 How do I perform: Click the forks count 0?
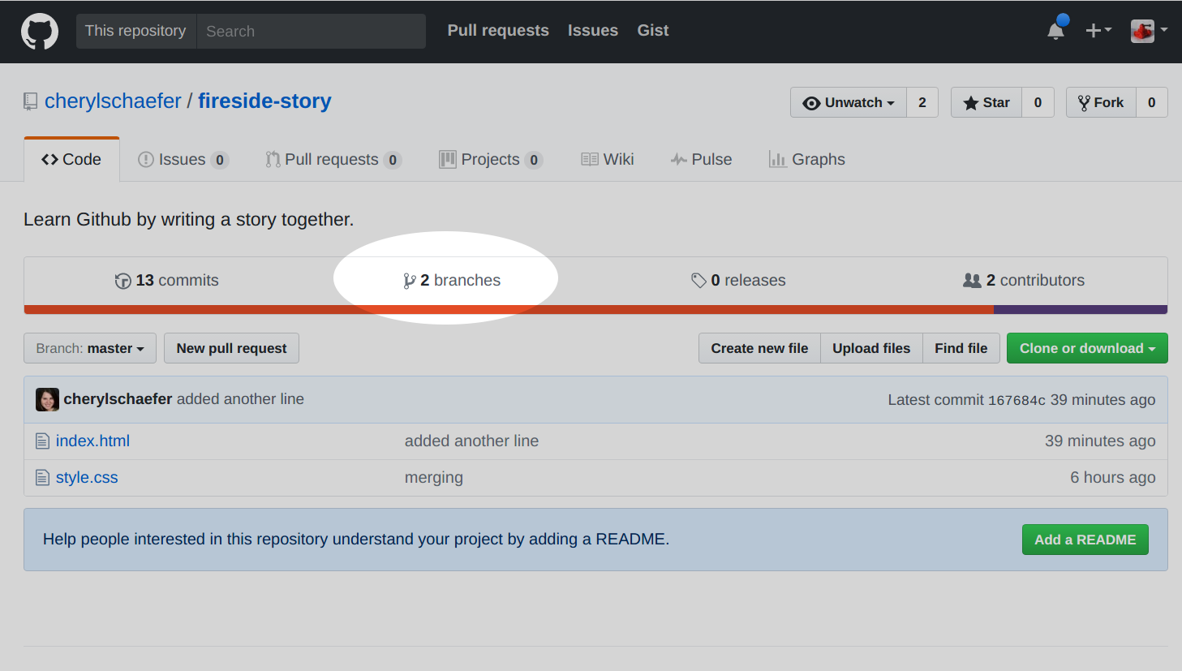pyautogui.click(x=1152, y=102)
